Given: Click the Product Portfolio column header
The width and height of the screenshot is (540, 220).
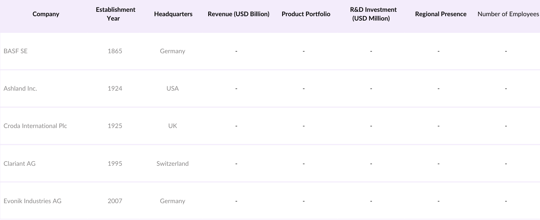Looking at the screenshot, I should tap(306, 14).
